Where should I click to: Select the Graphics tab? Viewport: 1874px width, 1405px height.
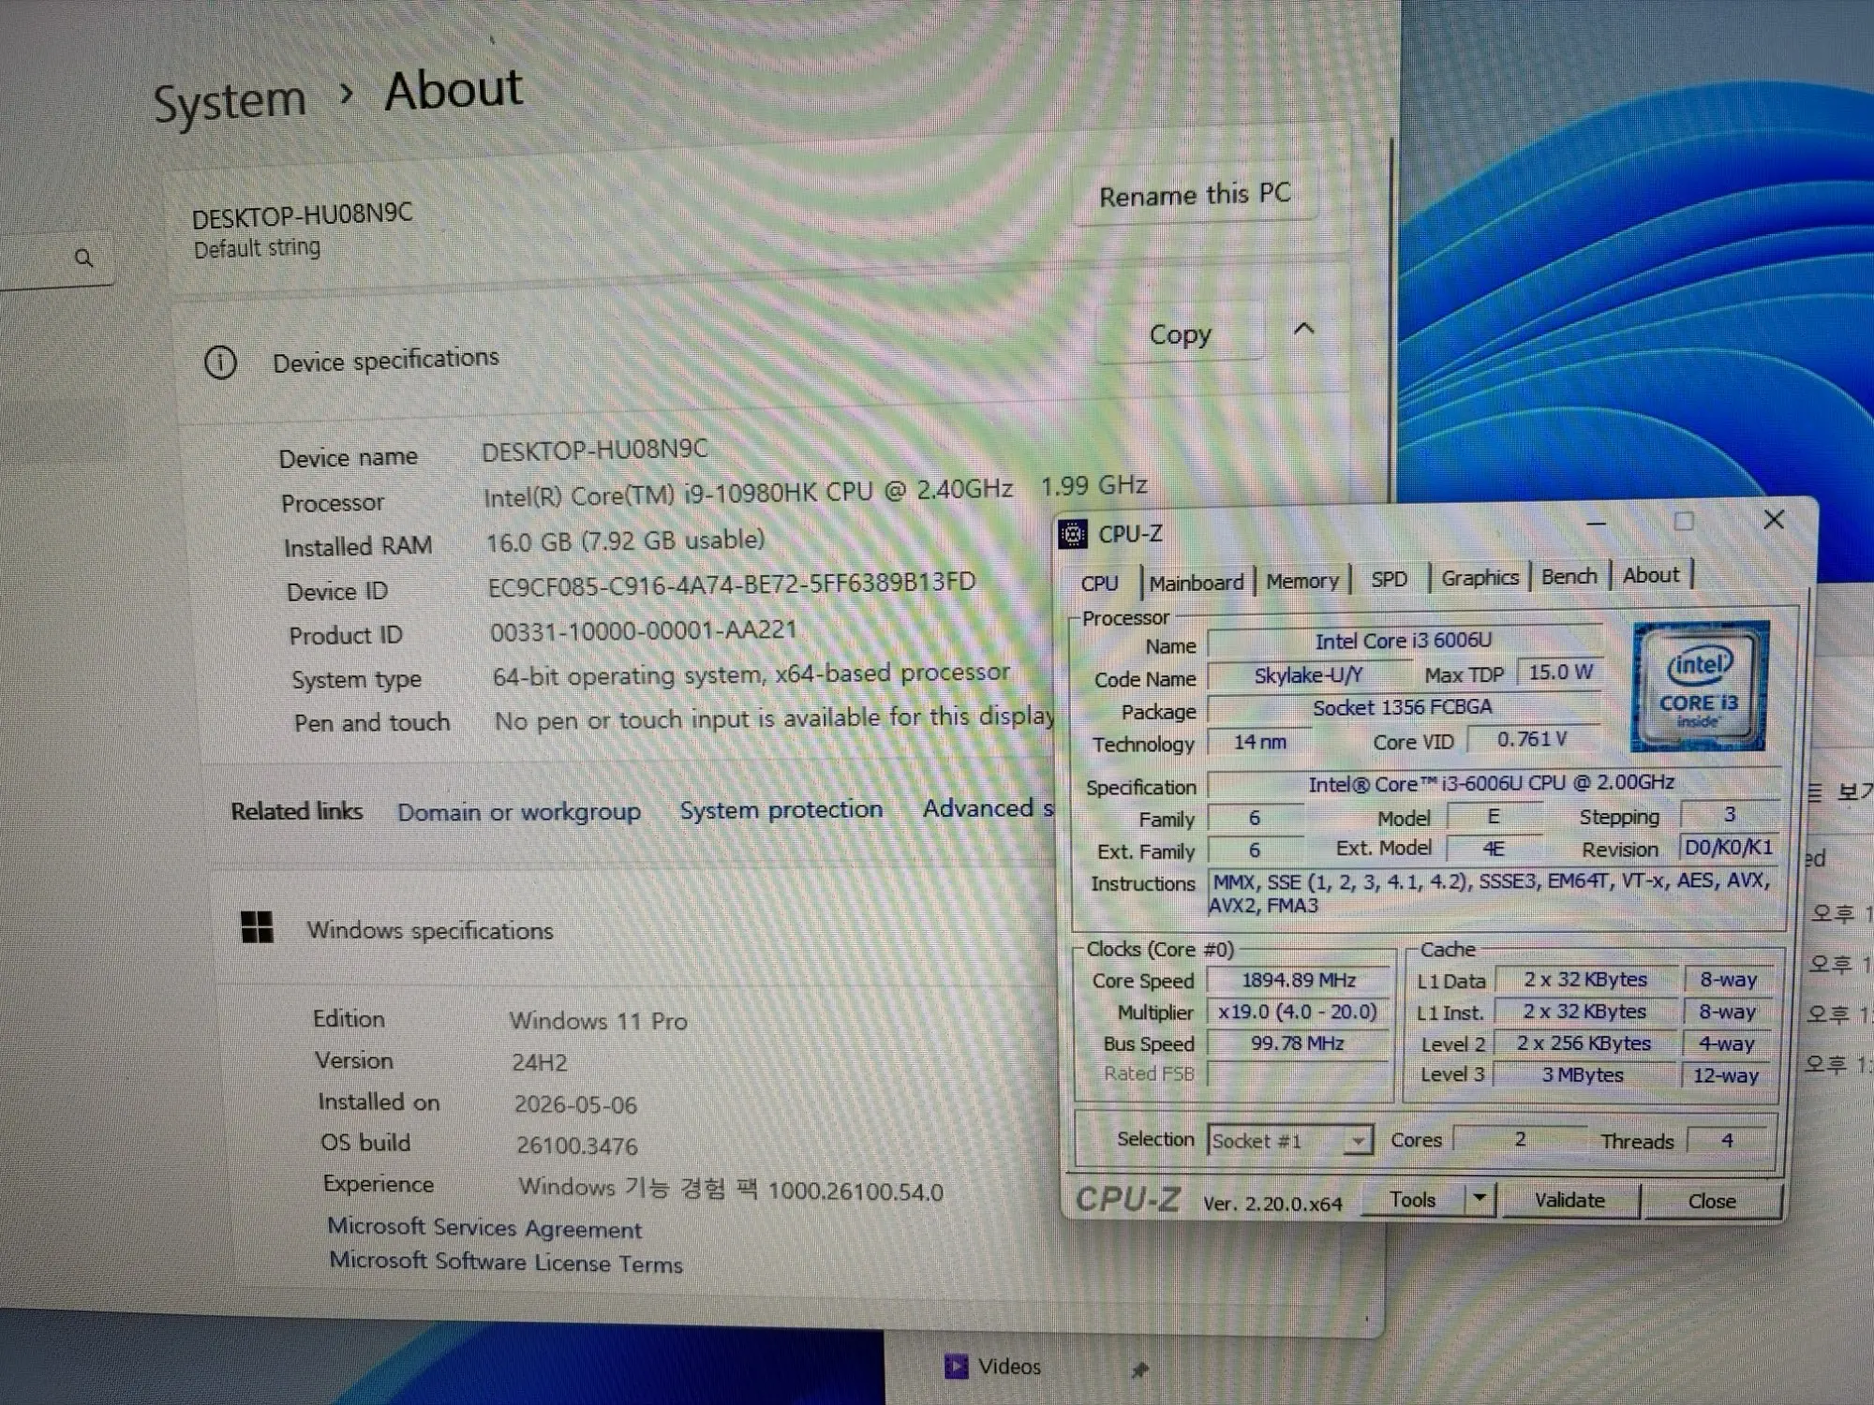(x=1480, y=578)
